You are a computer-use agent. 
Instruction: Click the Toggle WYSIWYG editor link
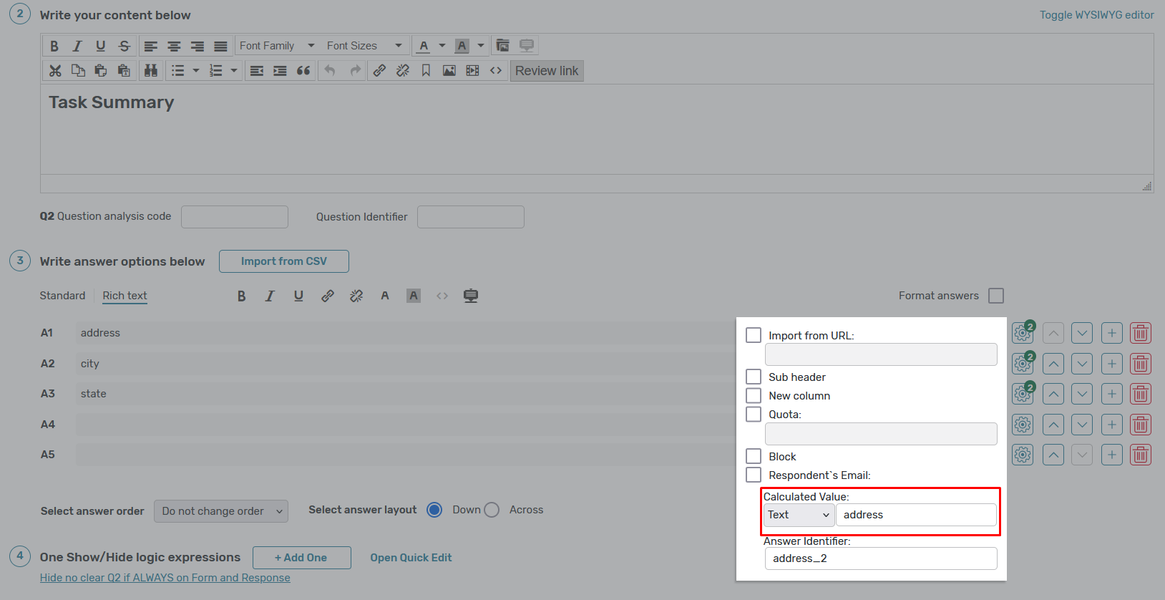pos(1096,15)
